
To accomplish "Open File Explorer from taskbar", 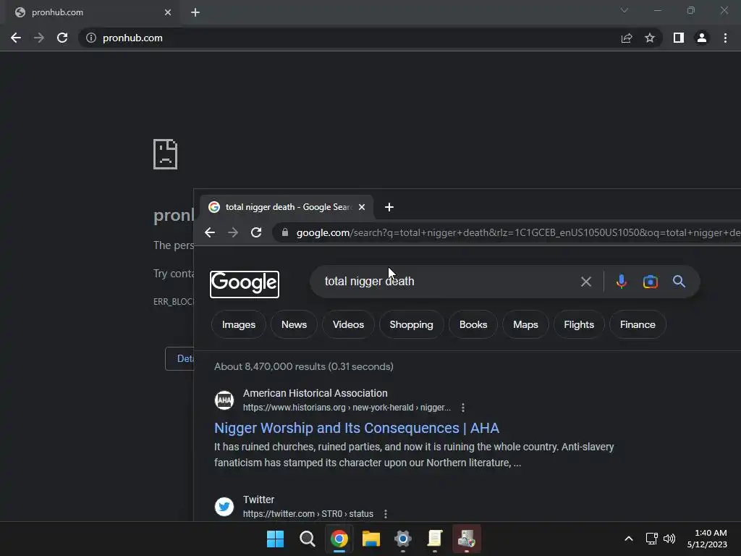I will tap(371, 539).
